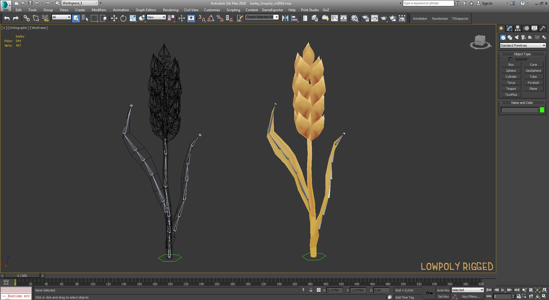Screen dimensions: 549x300
Task: Click the Key Filters button
Action: click(471, 297)
